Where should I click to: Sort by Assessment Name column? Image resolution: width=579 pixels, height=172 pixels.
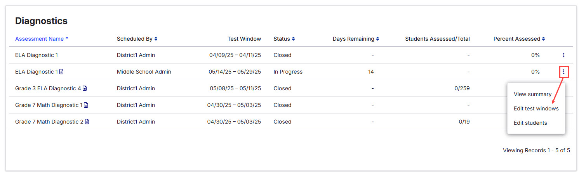pos(42,39)
